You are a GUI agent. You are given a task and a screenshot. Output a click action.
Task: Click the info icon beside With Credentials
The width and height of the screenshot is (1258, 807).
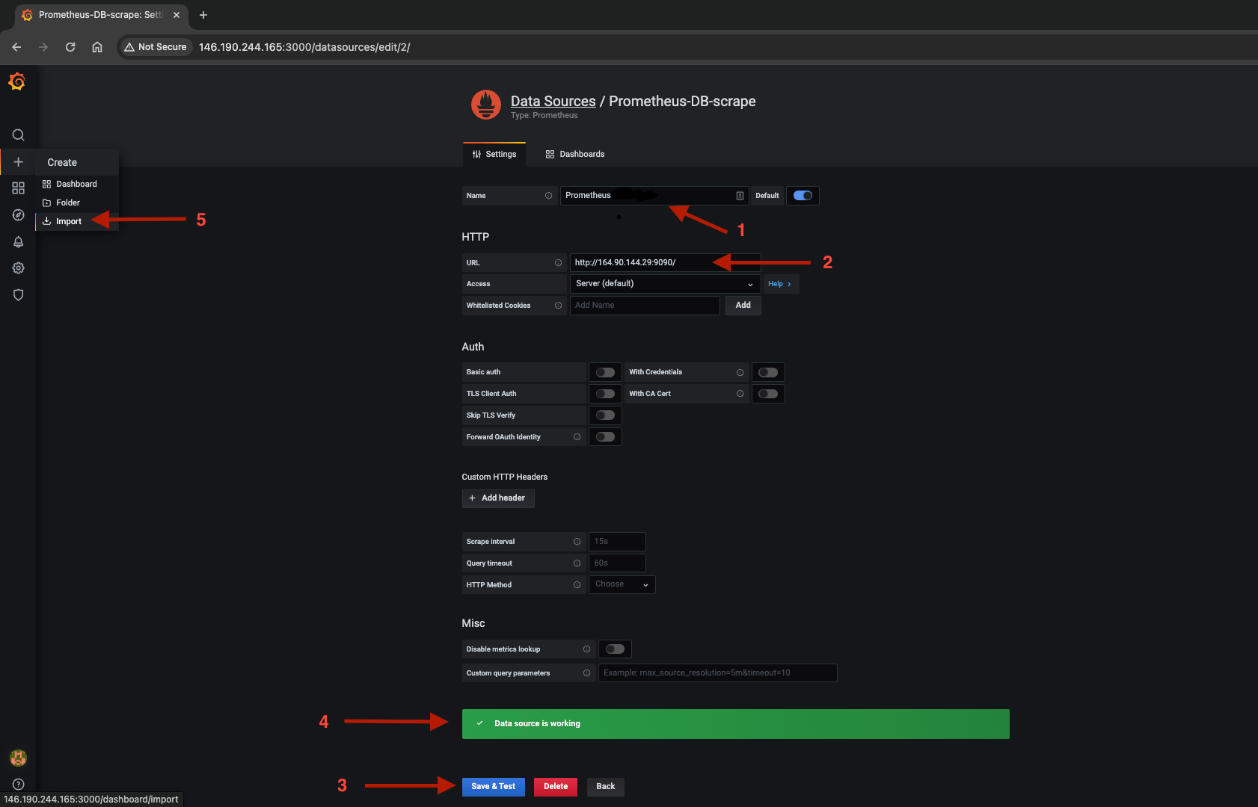point(740,372)
